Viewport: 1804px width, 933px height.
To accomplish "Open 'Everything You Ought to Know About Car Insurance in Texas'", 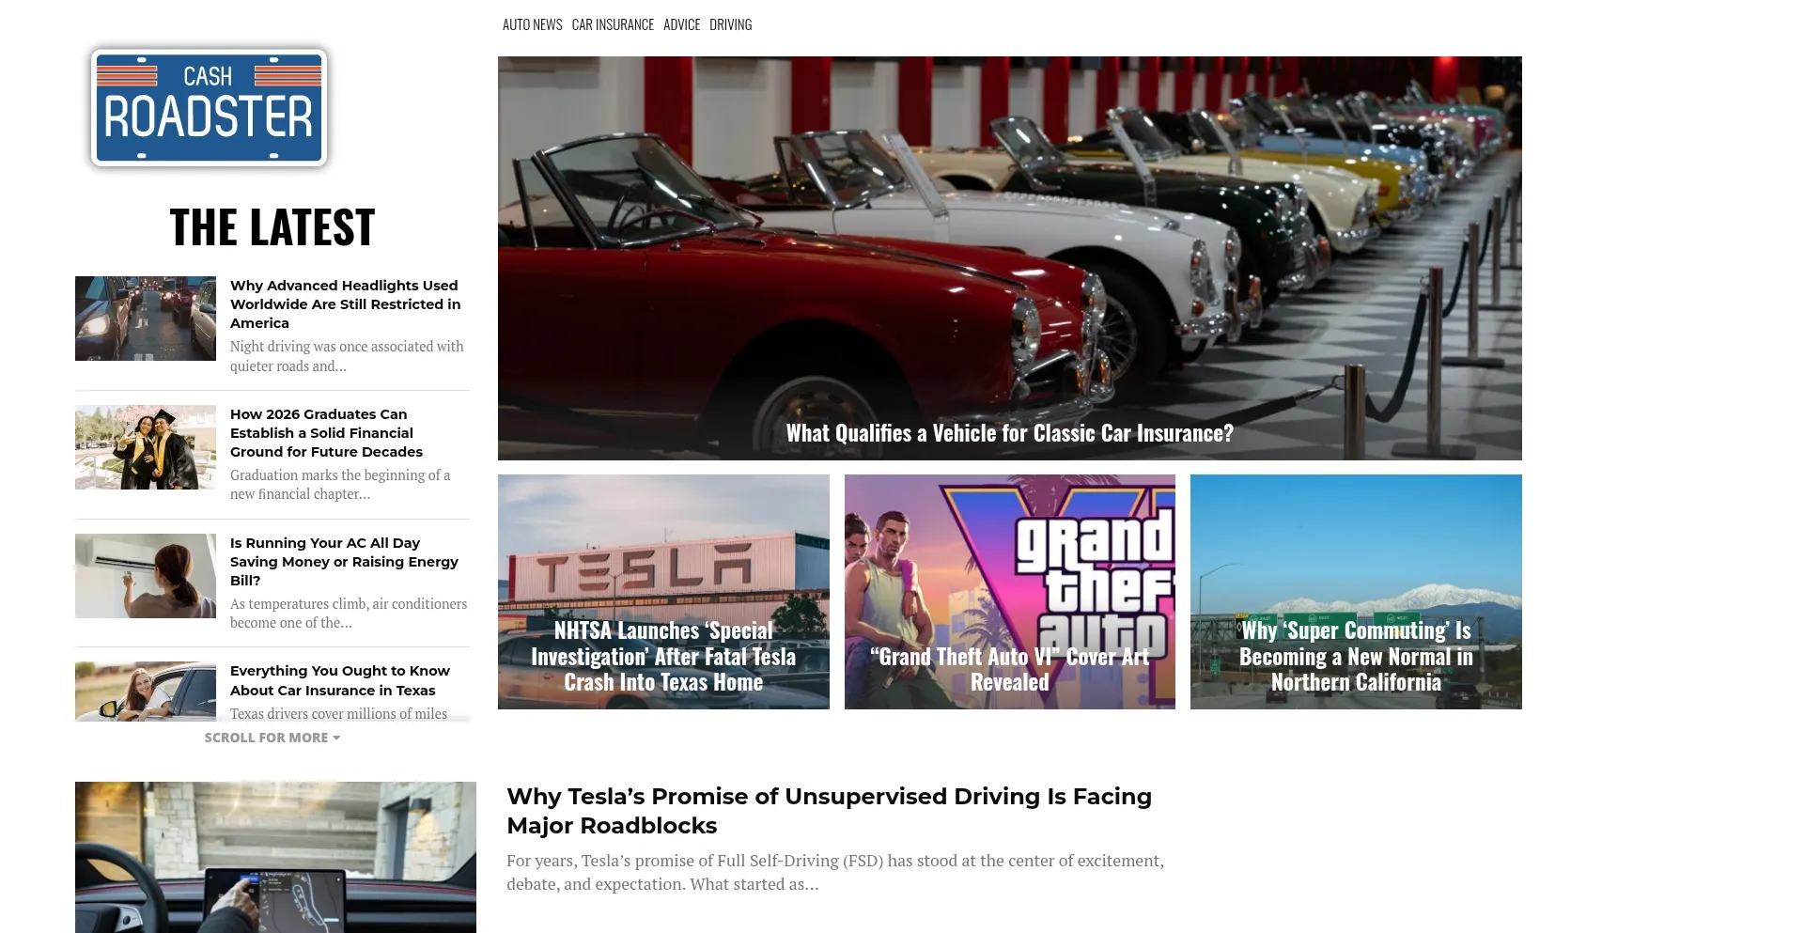I will [339, 680].
